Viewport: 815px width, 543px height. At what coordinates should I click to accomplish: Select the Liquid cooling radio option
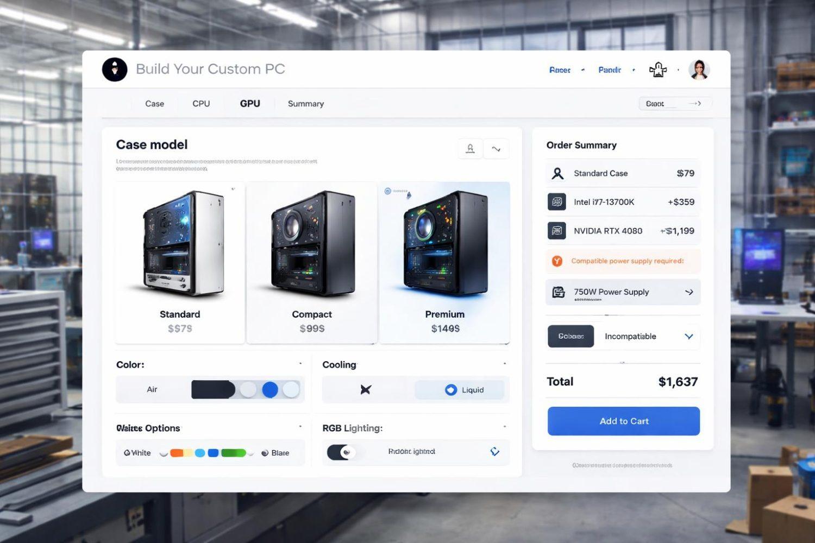click(x=451, y=390)
